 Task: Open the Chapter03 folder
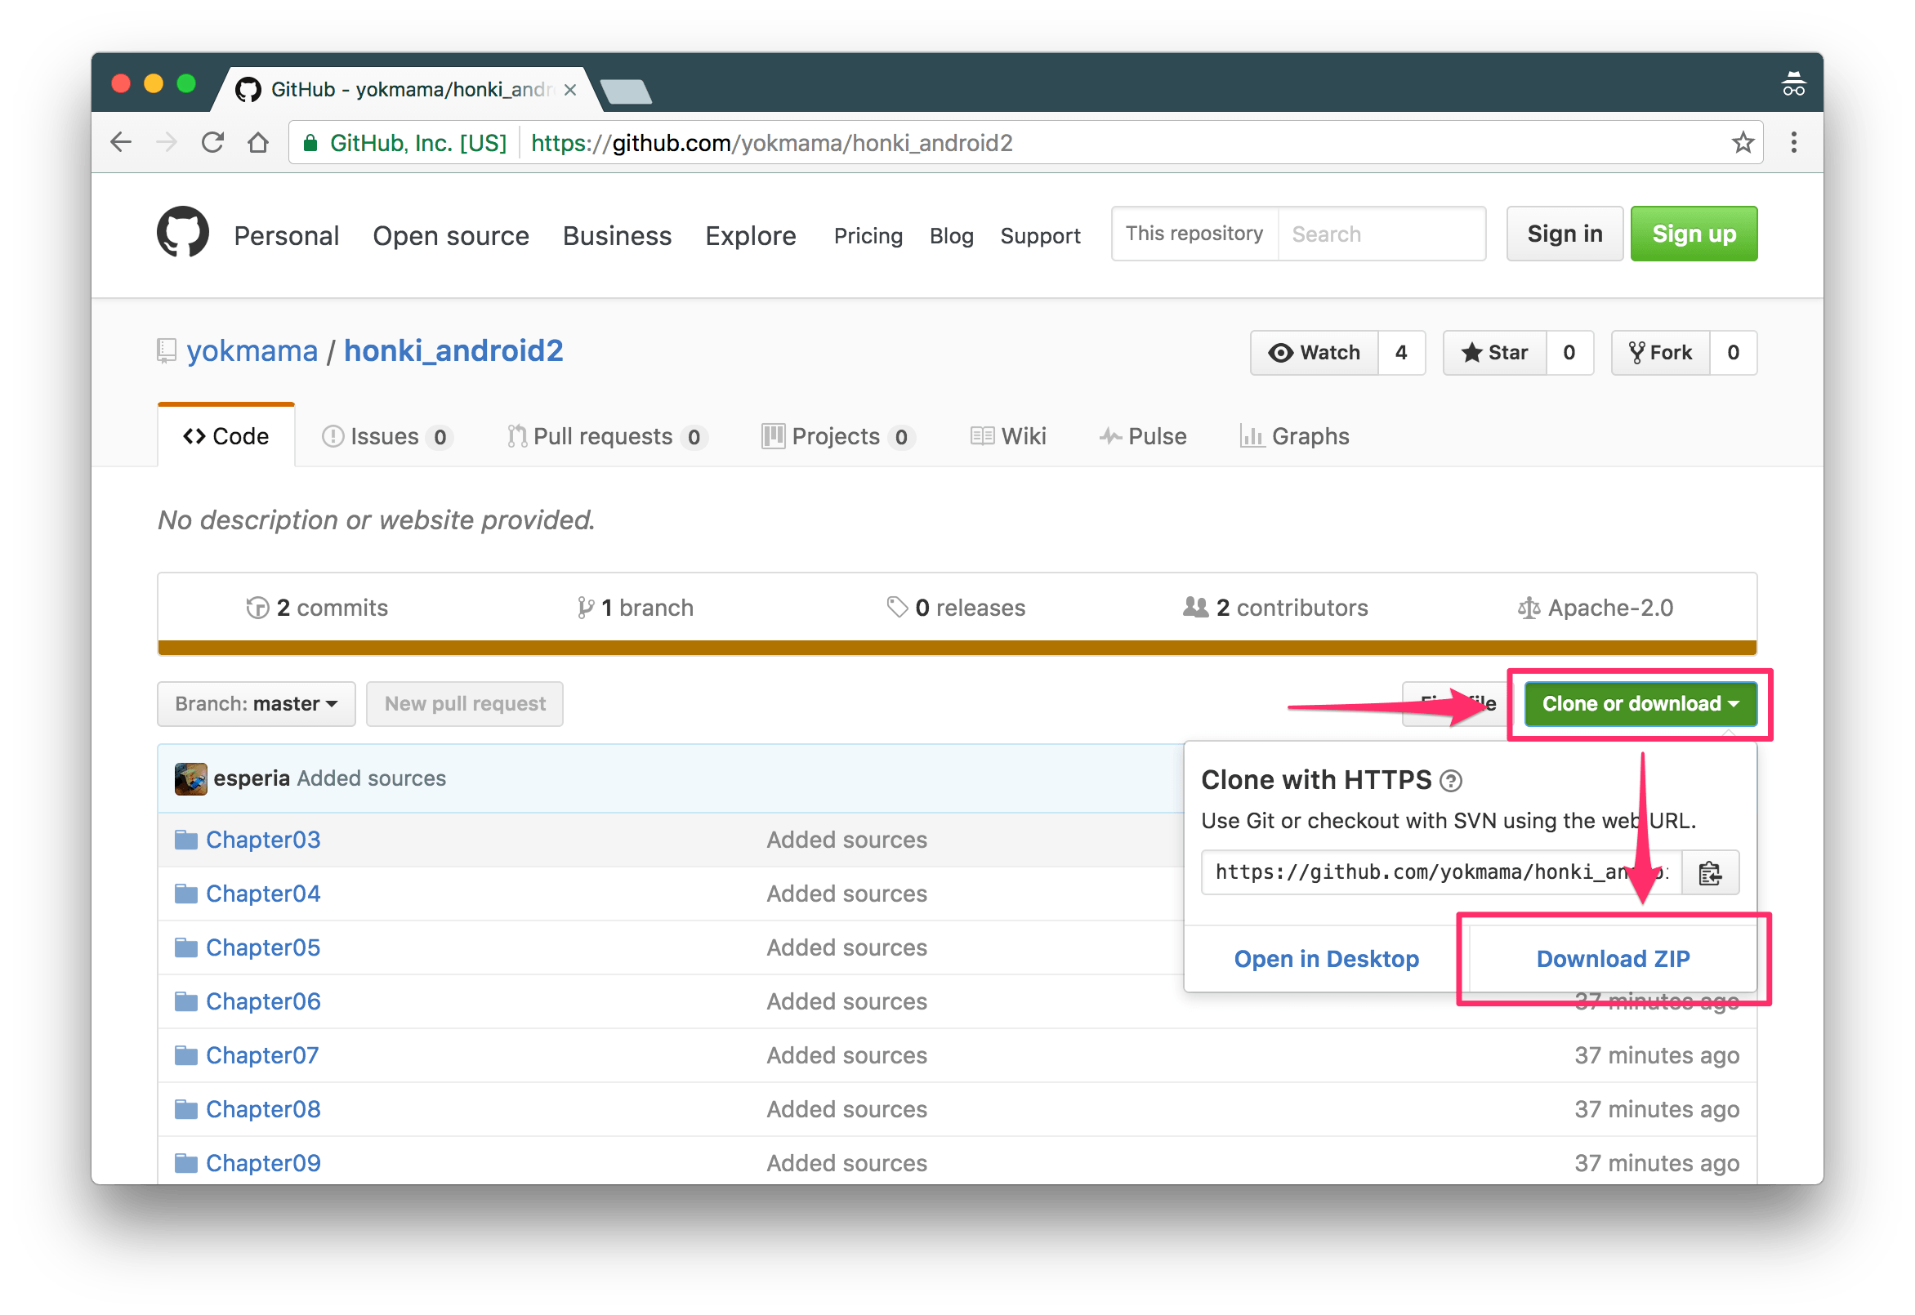[x=263, y=840]
